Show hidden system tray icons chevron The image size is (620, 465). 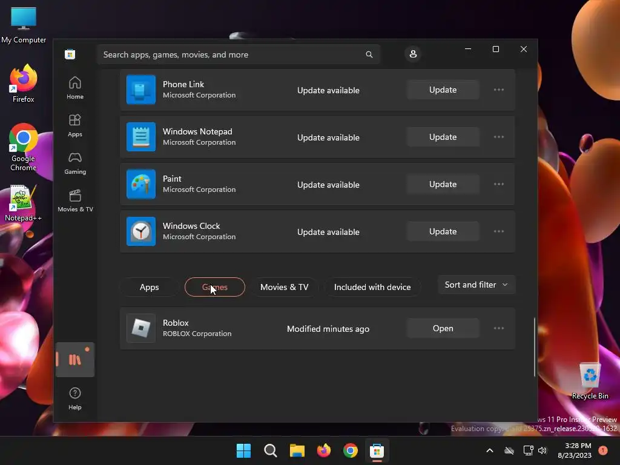(x=489, y=450)
